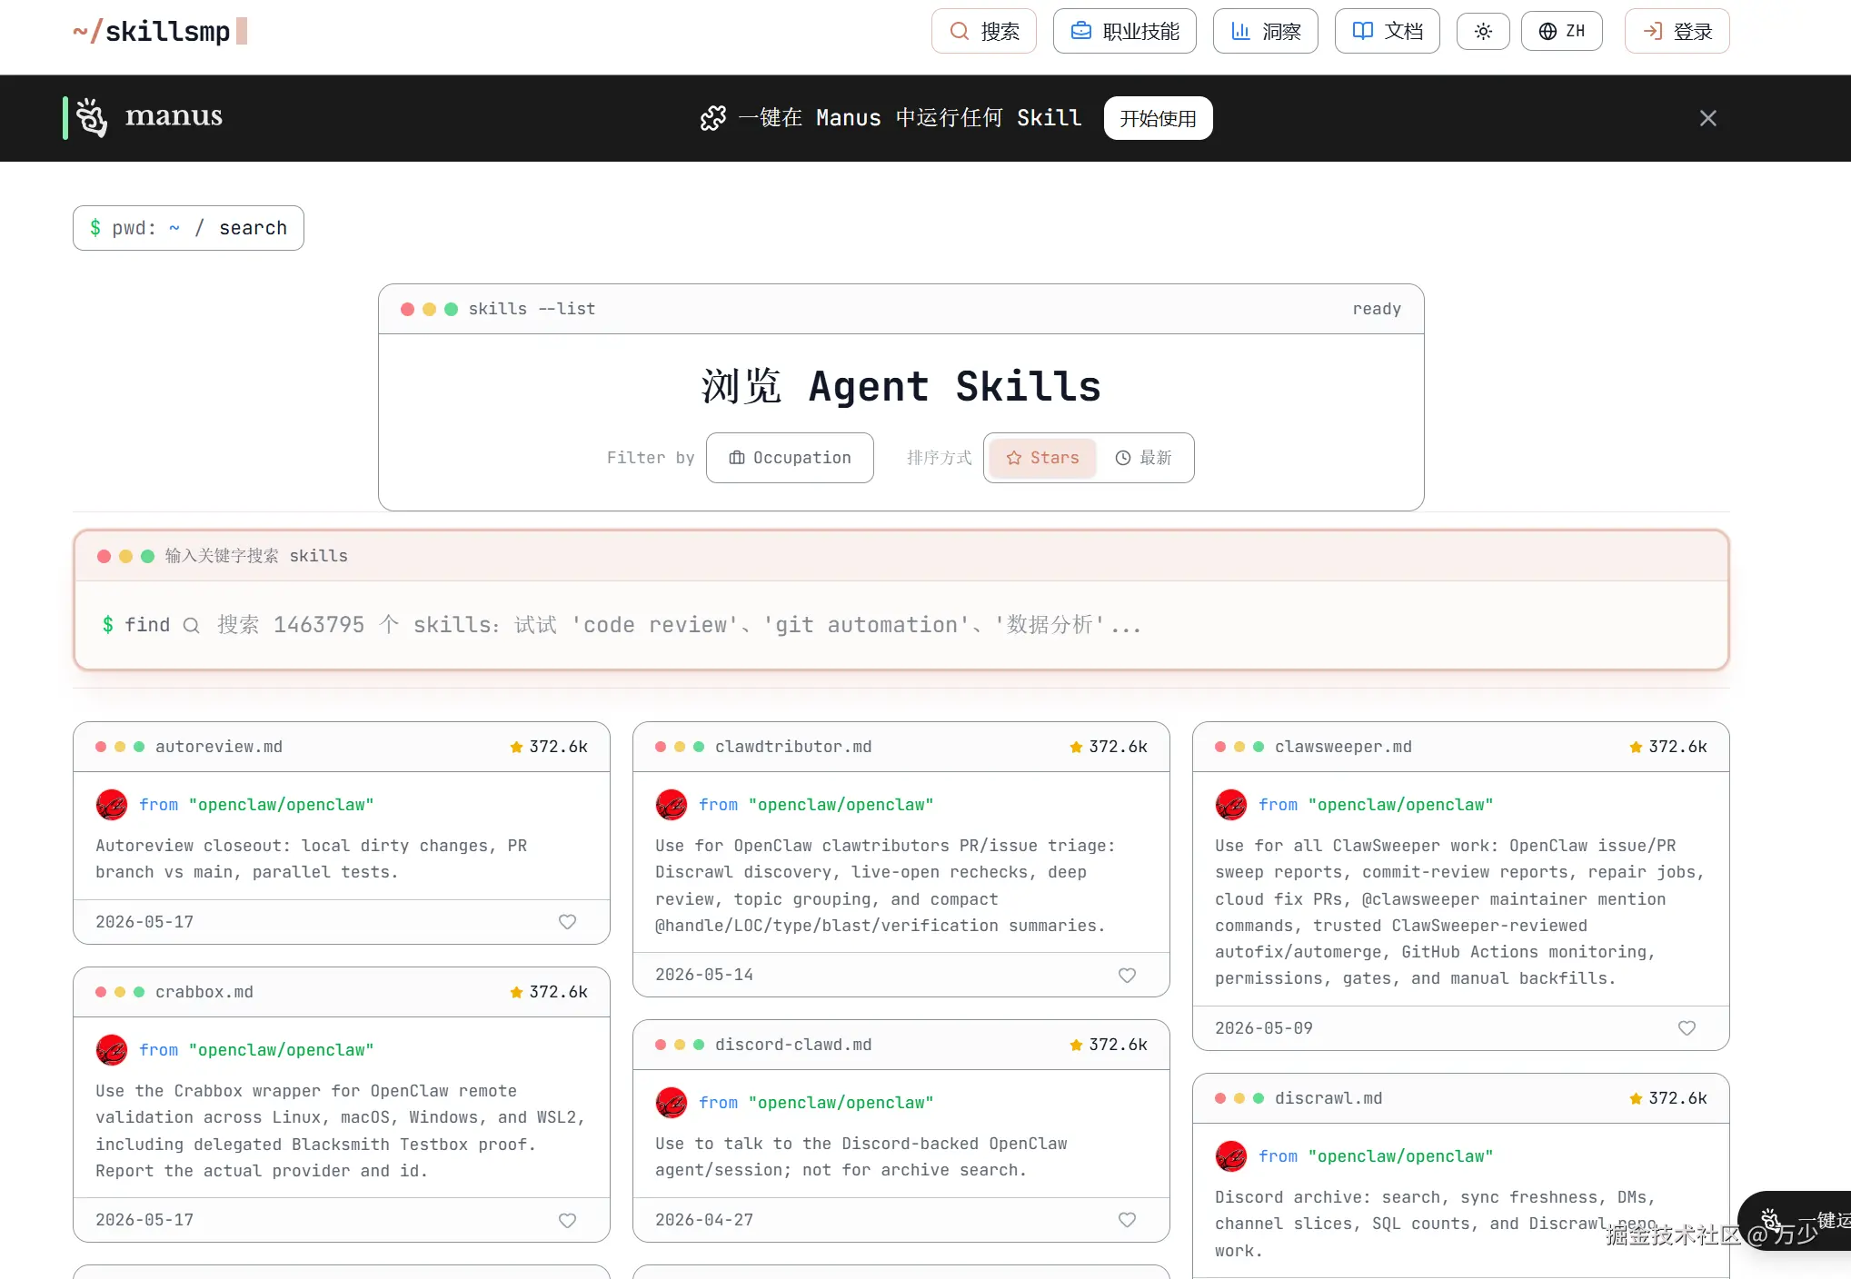Open the 洞察 insights page
Image resolution: width=1851 pixels, height=1279 pixels.
pos(1266,31)
